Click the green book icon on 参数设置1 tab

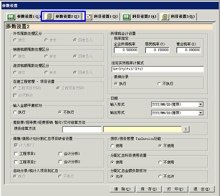[11, 17]
